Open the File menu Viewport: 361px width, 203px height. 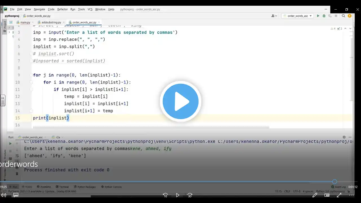point(12,9)
